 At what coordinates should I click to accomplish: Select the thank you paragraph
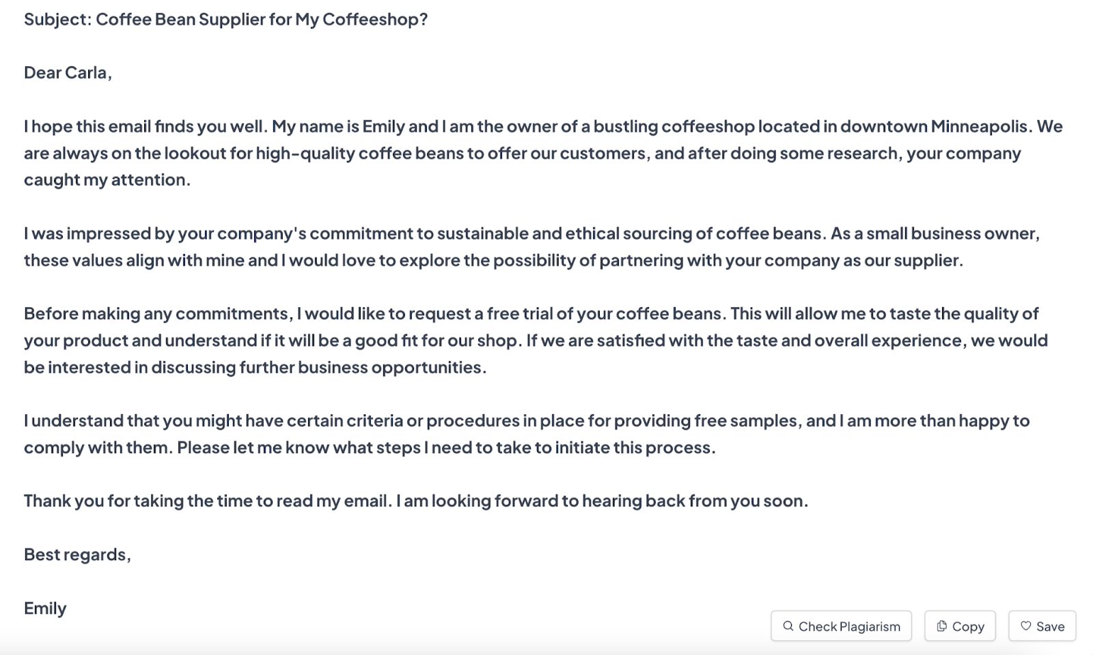coord(415,500)
